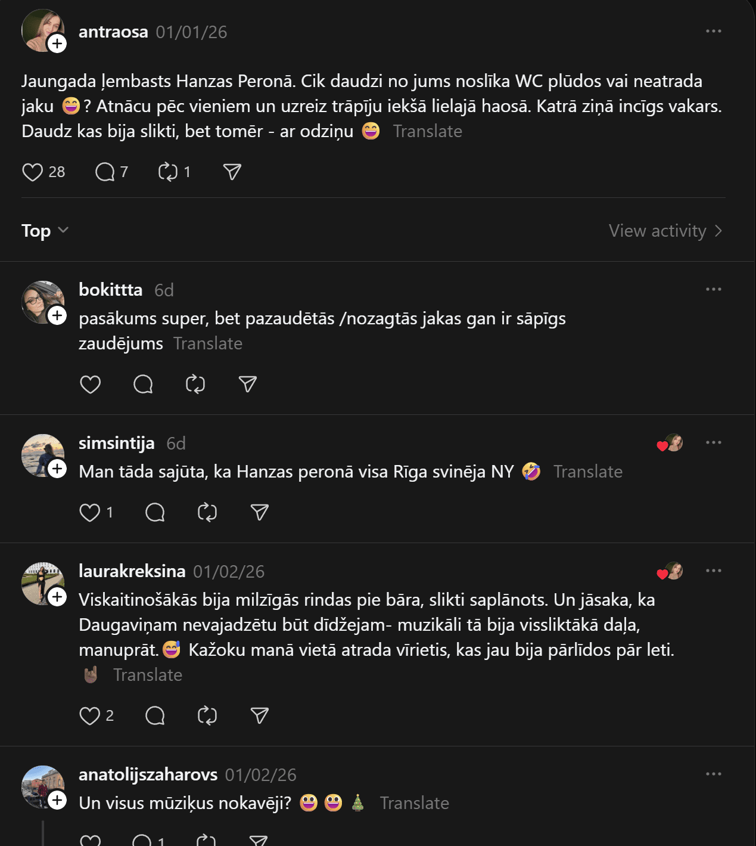Viewport: 756px width, 846px height.
Task: Open more options on anatolijszaharovs' comment
Action: 713,774
